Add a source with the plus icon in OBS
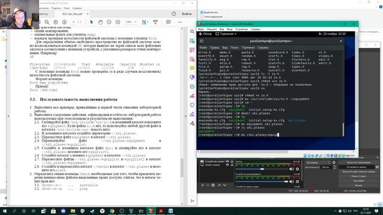 pyautogui.click(x=202, y=185)
